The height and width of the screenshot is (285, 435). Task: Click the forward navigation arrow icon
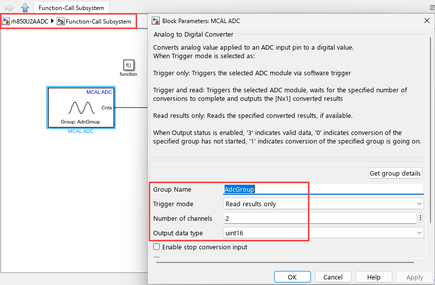9,8
